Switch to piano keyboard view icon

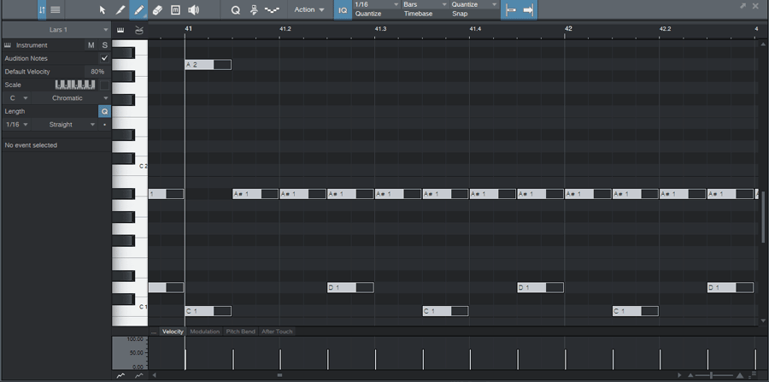pos(120,30)
